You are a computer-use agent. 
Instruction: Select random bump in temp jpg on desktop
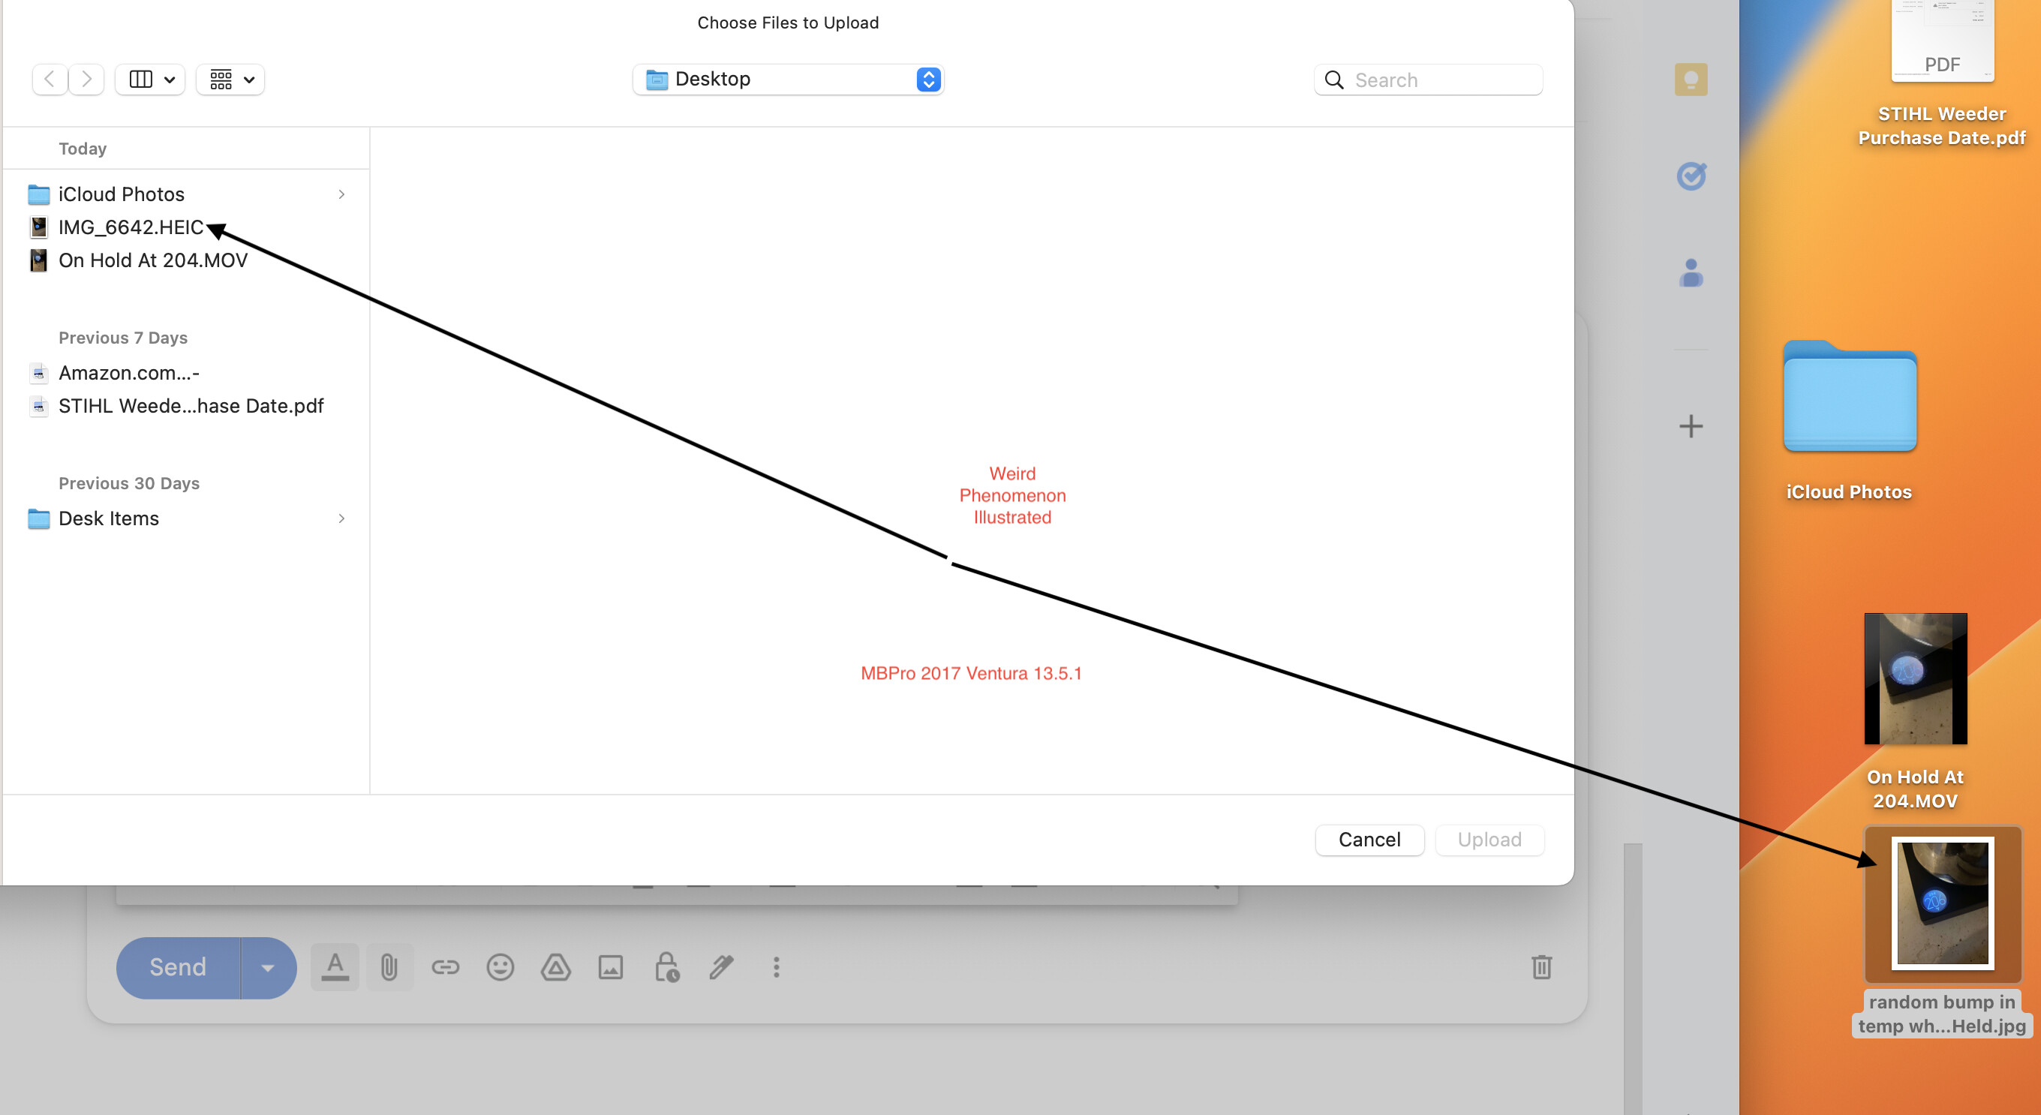[x=1943, y=930]
